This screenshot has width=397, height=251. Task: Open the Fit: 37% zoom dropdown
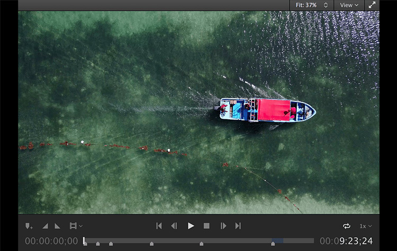click(x=312, y=5)
